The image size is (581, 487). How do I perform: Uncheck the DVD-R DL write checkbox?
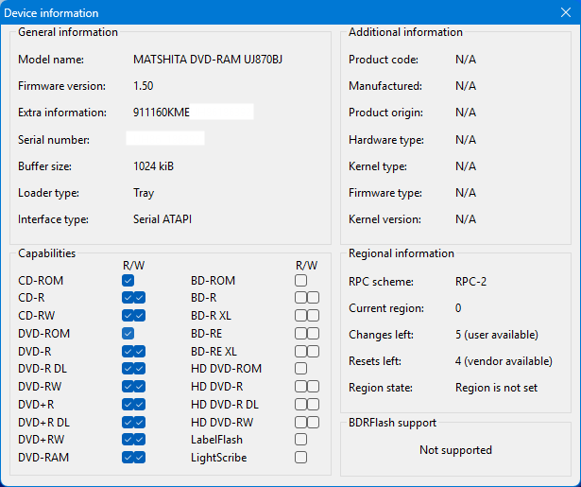click(140, 369)
